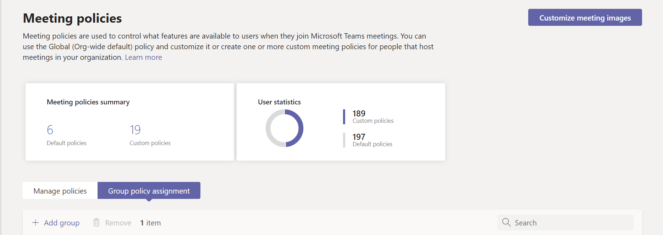This screenshot has width=663, height=235.
Task: Click the Meeting policies summary card title
Action: pyautogui.click(x=88, y=102)
